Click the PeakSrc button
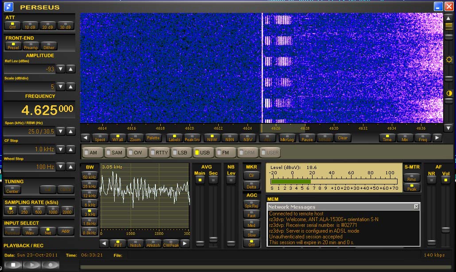 (192, 138)
